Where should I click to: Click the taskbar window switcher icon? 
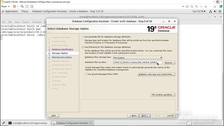(x=3, y=123)
